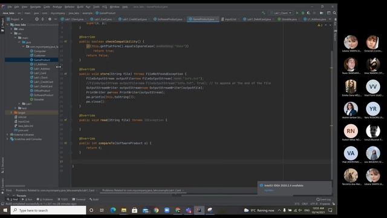Open the Build tool window button

coord(94,199)
